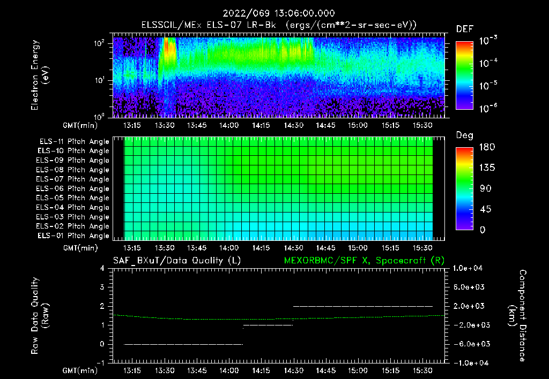The width and height of the screenshot is (549, 379).
Task: Select the ELS-04 Pitch Angle row label
Action: click(x=73, y=207)
